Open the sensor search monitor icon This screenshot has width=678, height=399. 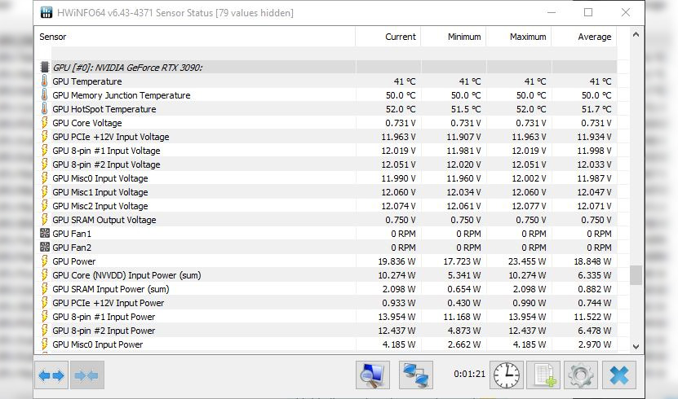coord(372,375)
